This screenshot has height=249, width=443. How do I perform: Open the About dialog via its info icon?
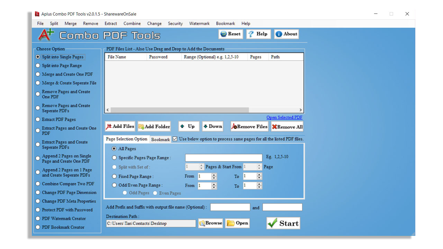click(279, 34)
